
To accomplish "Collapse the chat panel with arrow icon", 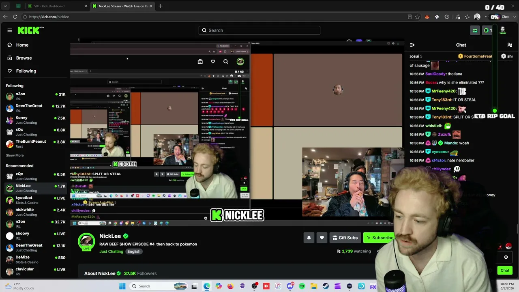I will 412,45.
